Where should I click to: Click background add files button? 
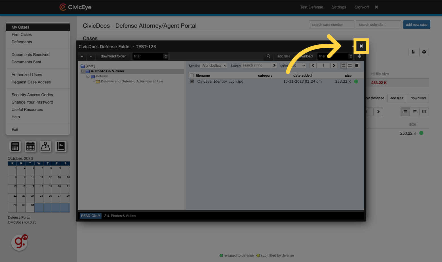(x=397, y=98)
